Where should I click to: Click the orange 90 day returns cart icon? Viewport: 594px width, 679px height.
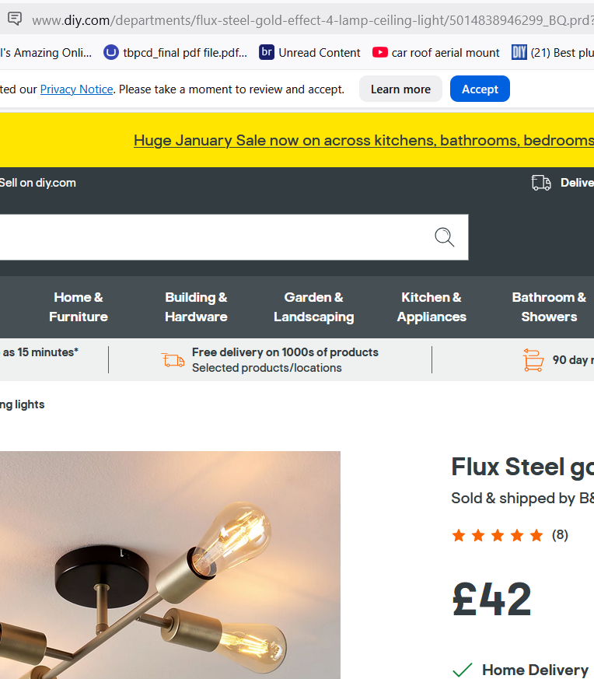(x=533, y=360)
